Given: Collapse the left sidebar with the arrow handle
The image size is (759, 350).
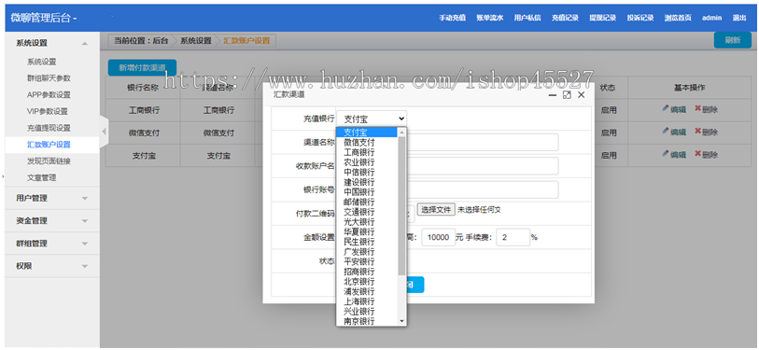Looking at the screenshot, I should tap(104, 132).
